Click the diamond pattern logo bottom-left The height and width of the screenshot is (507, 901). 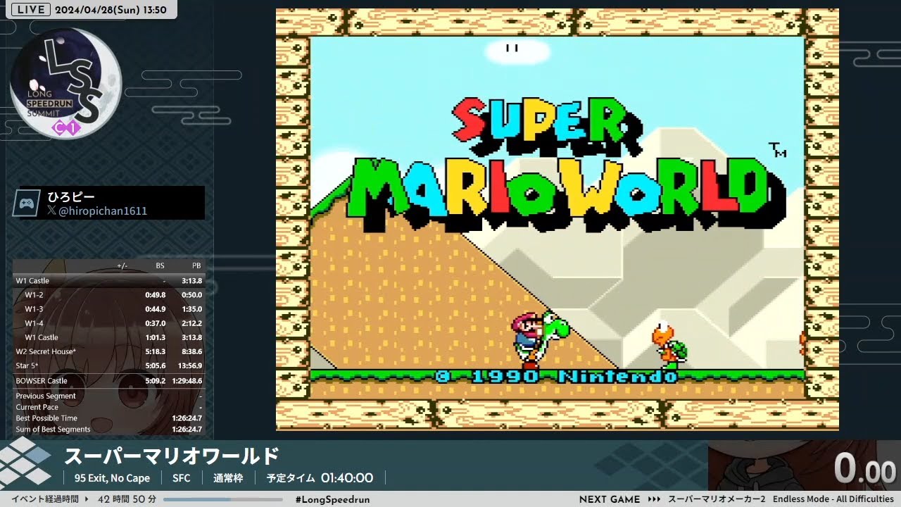click(25, 464)
